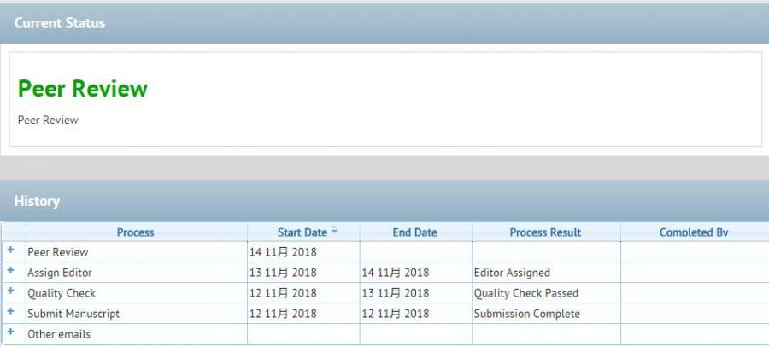Click the Submission Complete result cell
769x347 pixels.
pyautogui.click(x=526, y=314)
